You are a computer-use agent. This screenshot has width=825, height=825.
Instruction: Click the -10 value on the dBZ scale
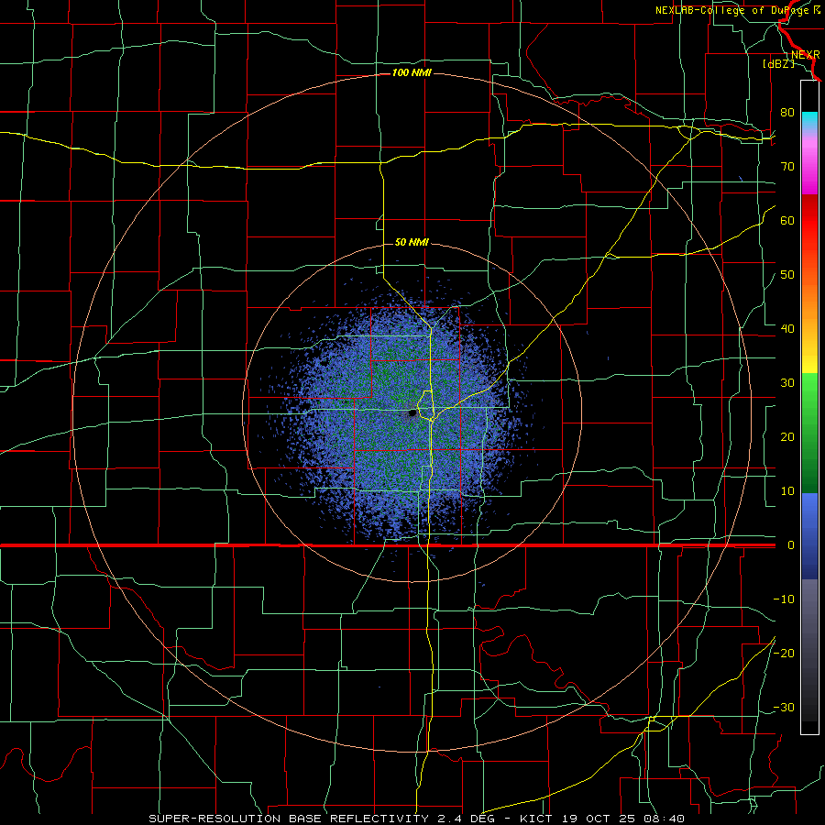pos(784,599)
